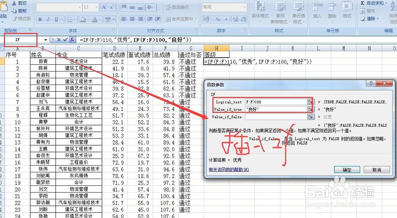
Task: Toggle bold formatting
Action: (x=40, y=19)
